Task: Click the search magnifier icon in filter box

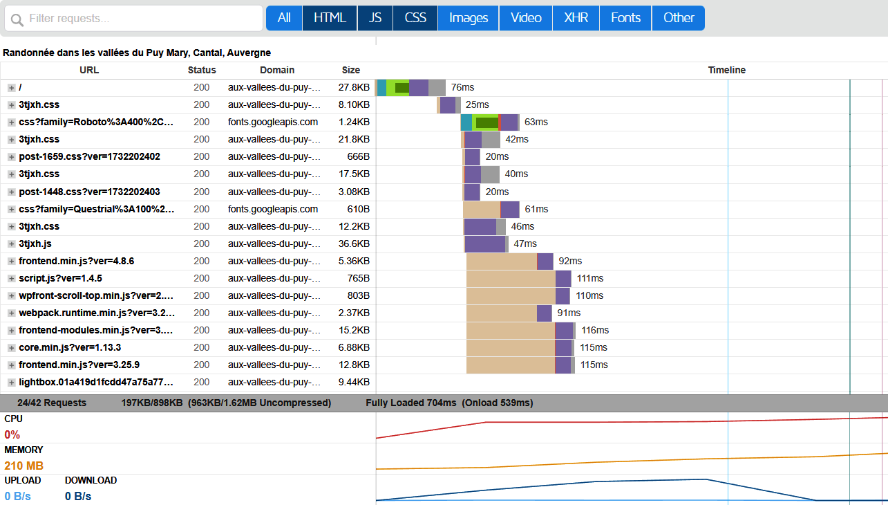Action: click(17, 19)
